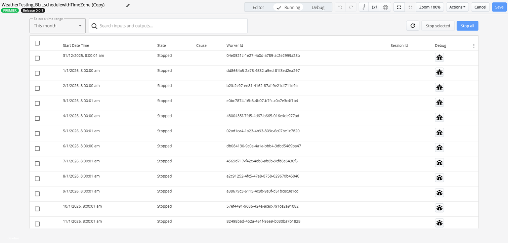Viewport: 508px width, 243px height.
Task: Open debug bug icon for 6/1/2026 run
Action: (x=439, y=148)
